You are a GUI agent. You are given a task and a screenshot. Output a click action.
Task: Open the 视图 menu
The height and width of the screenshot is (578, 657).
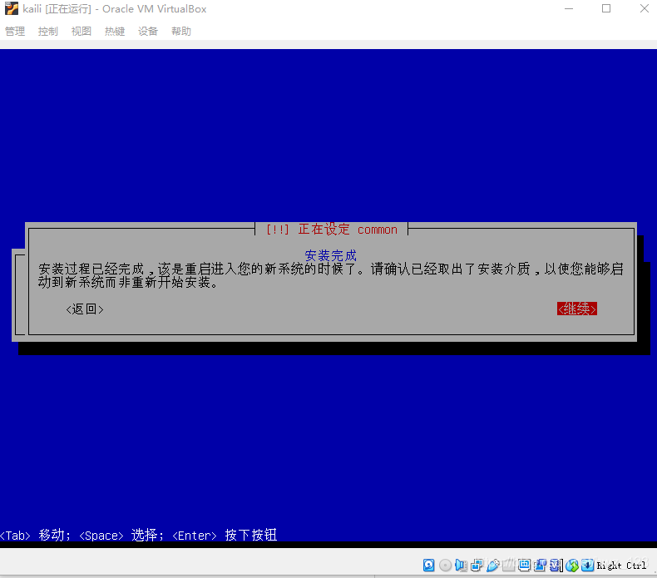pos(82,32)
